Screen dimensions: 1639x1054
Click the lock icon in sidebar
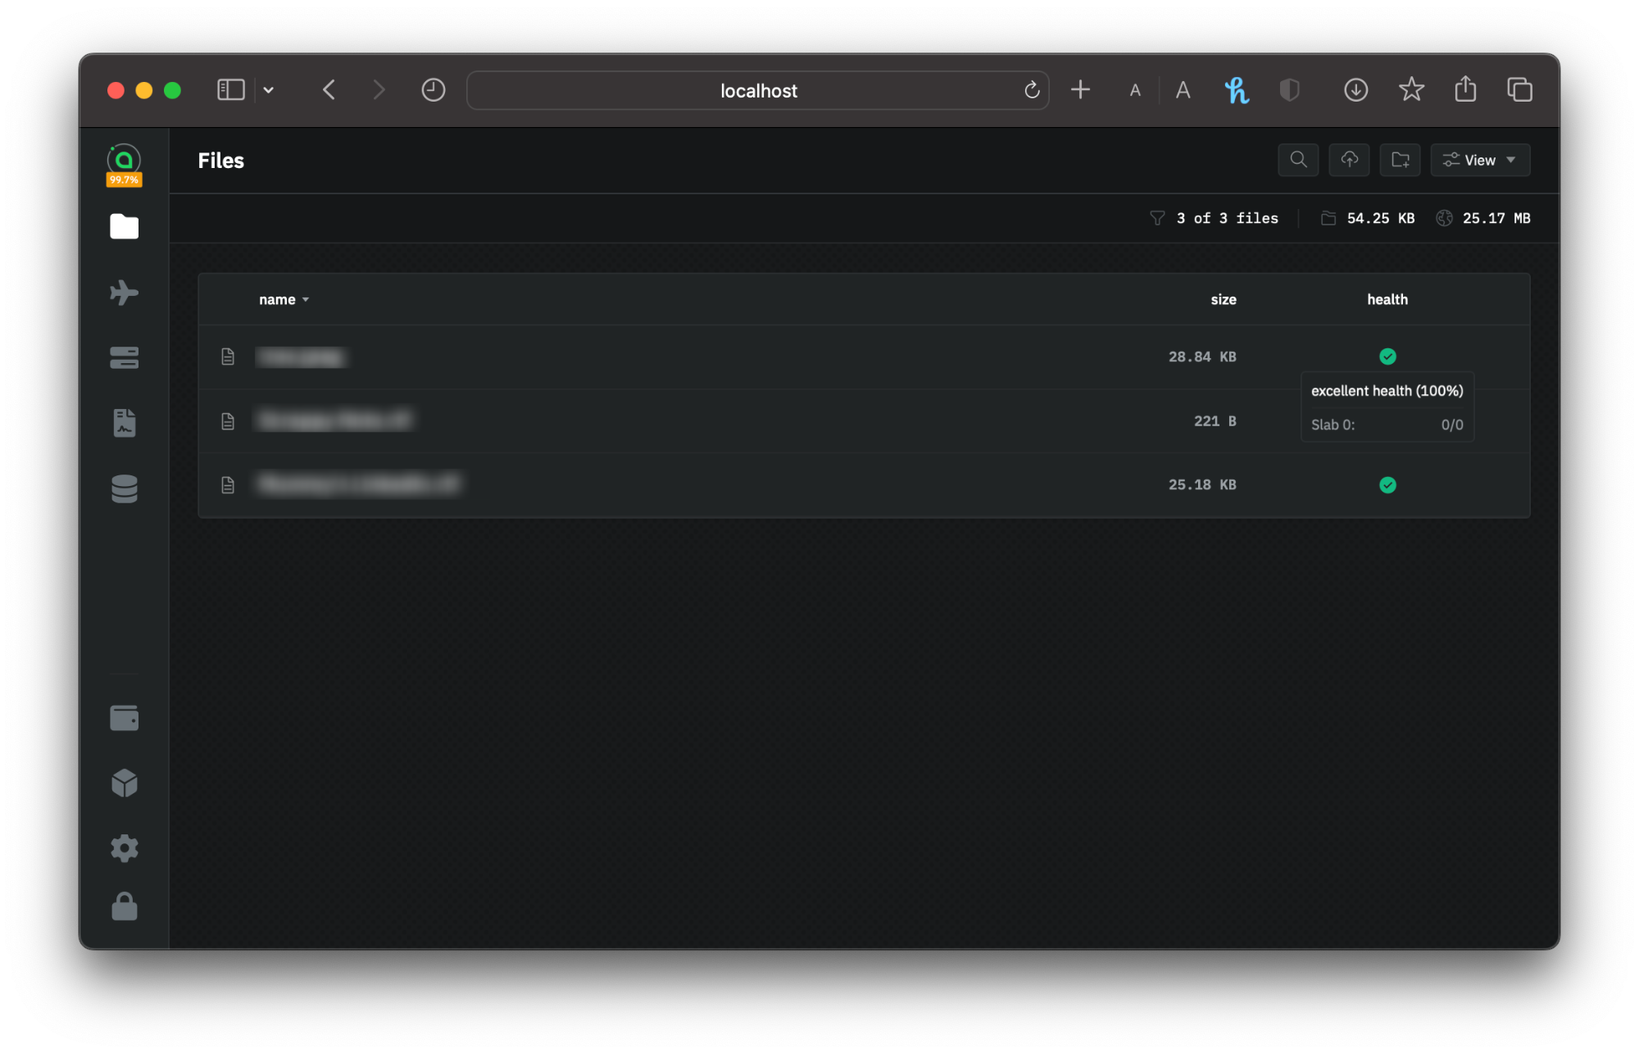[124, 906]
